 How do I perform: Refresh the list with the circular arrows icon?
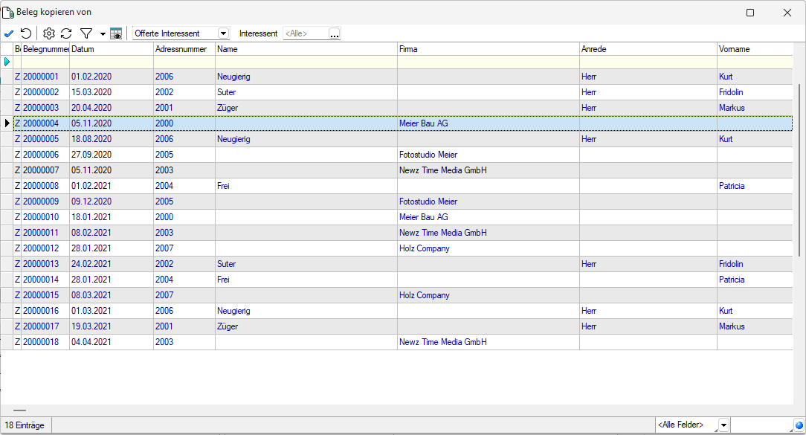pos(66,33)
